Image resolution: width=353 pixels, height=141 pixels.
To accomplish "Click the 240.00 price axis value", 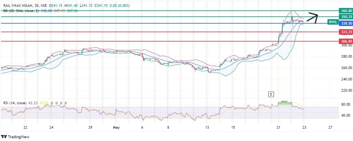I will 346,79.
